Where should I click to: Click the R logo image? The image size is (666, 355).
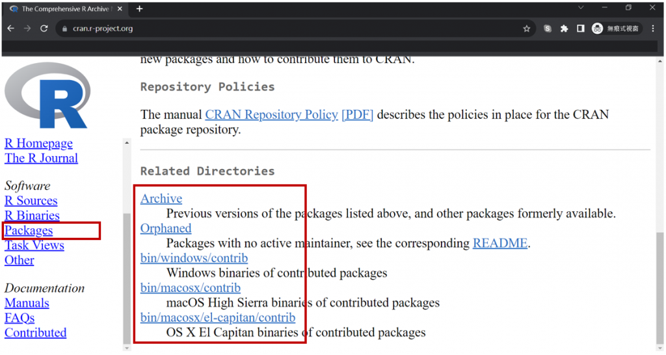[x=47, y=95]
